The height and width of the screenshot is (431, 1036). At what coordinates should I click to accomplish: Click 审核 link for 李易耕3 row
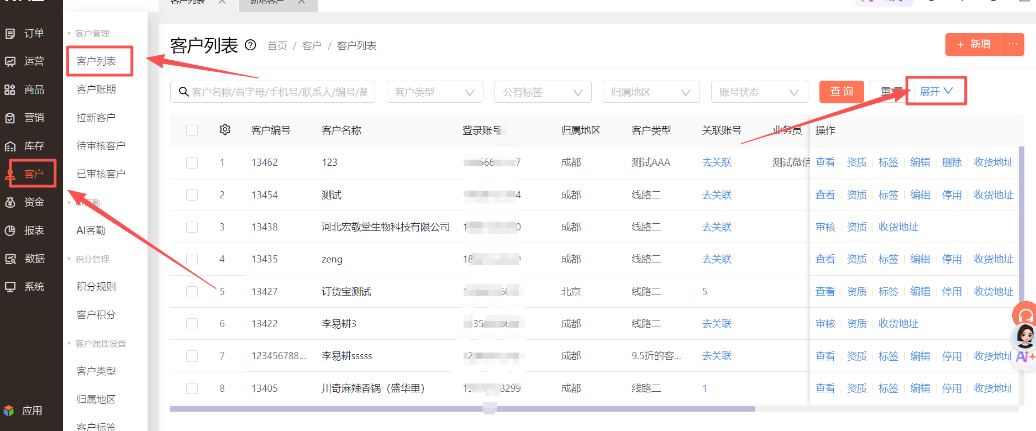(825, 324)
